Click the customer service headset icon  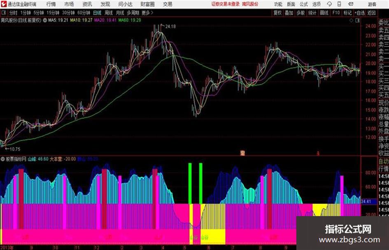[329, 4]
